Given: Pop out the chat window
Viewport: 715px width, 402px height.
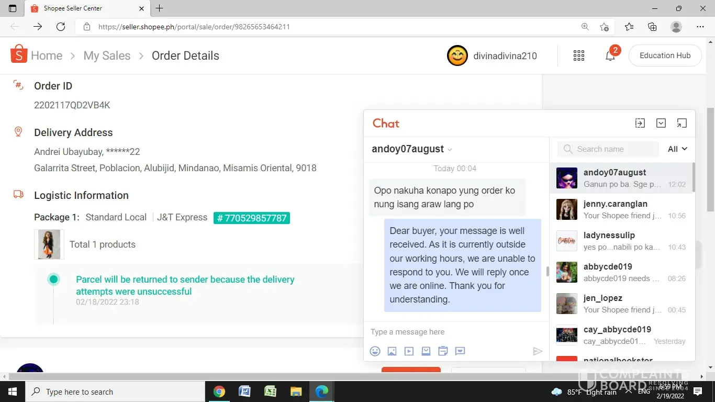Looking at the screenshot, I should click(x=682, y=123).
